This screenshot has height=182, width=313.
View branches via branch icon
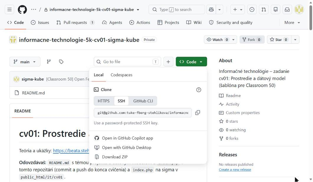(49, 62)
